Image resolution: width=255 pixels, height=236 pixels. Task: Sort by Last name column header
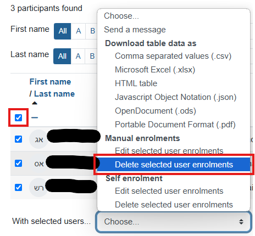pyautogui.click(x=54, y=94)
